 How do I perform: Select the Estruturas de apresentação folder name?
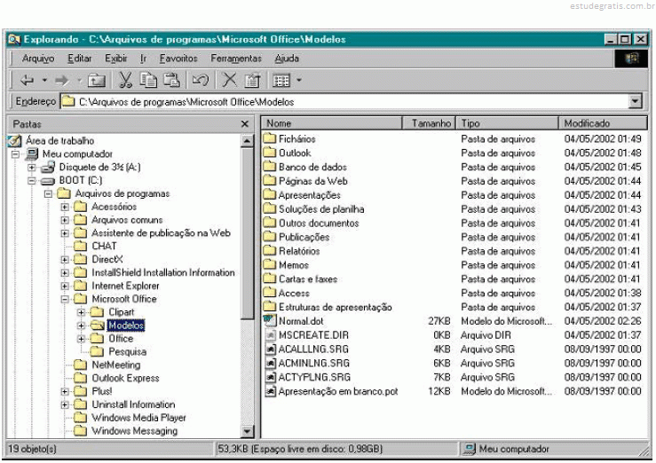coord(336,307)
